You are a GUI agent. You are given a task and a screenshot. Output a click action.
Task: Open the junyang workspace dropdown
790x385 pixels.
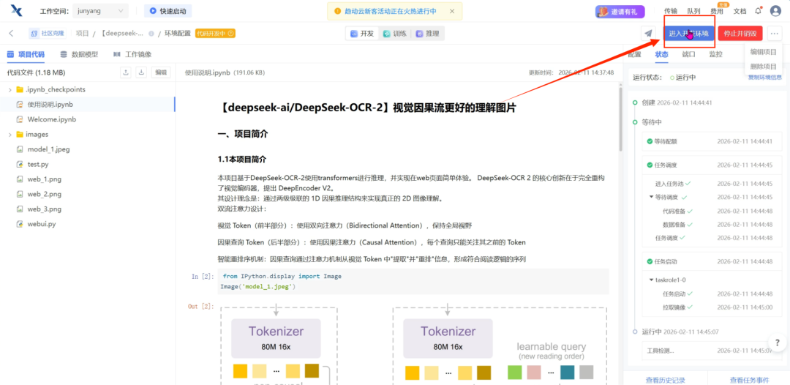100,10
